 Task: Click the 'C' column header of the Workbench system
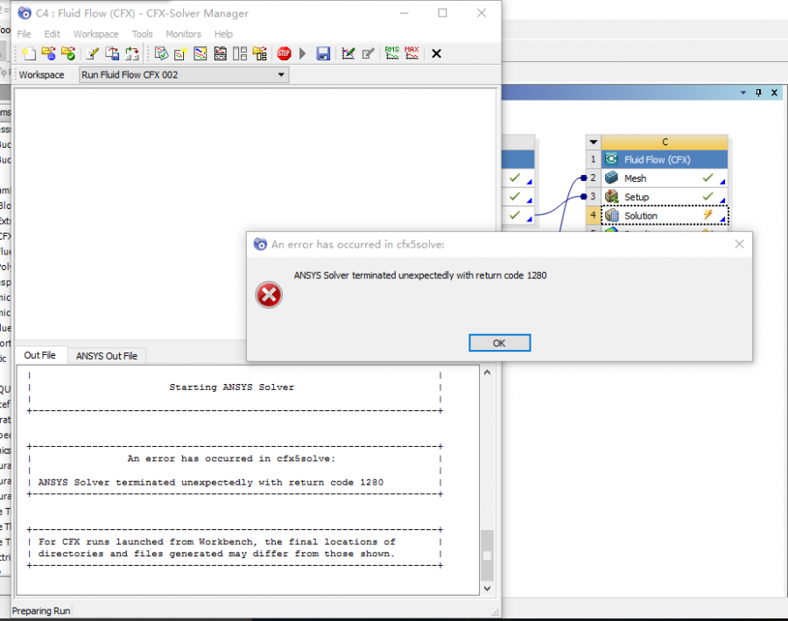[x=665, y=142]
